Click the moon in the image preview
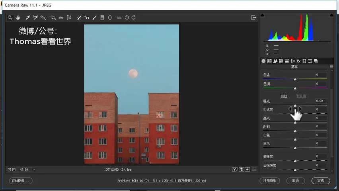339x191 pixels. pos(133,74)
